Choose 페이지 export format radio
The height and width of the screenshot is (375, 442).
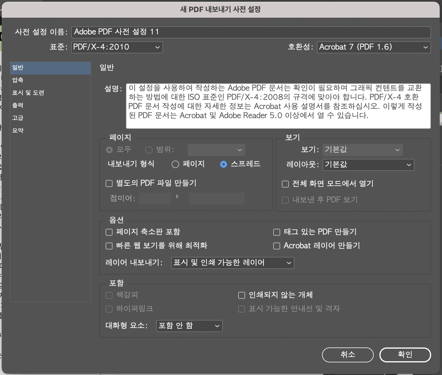[175, 164]
